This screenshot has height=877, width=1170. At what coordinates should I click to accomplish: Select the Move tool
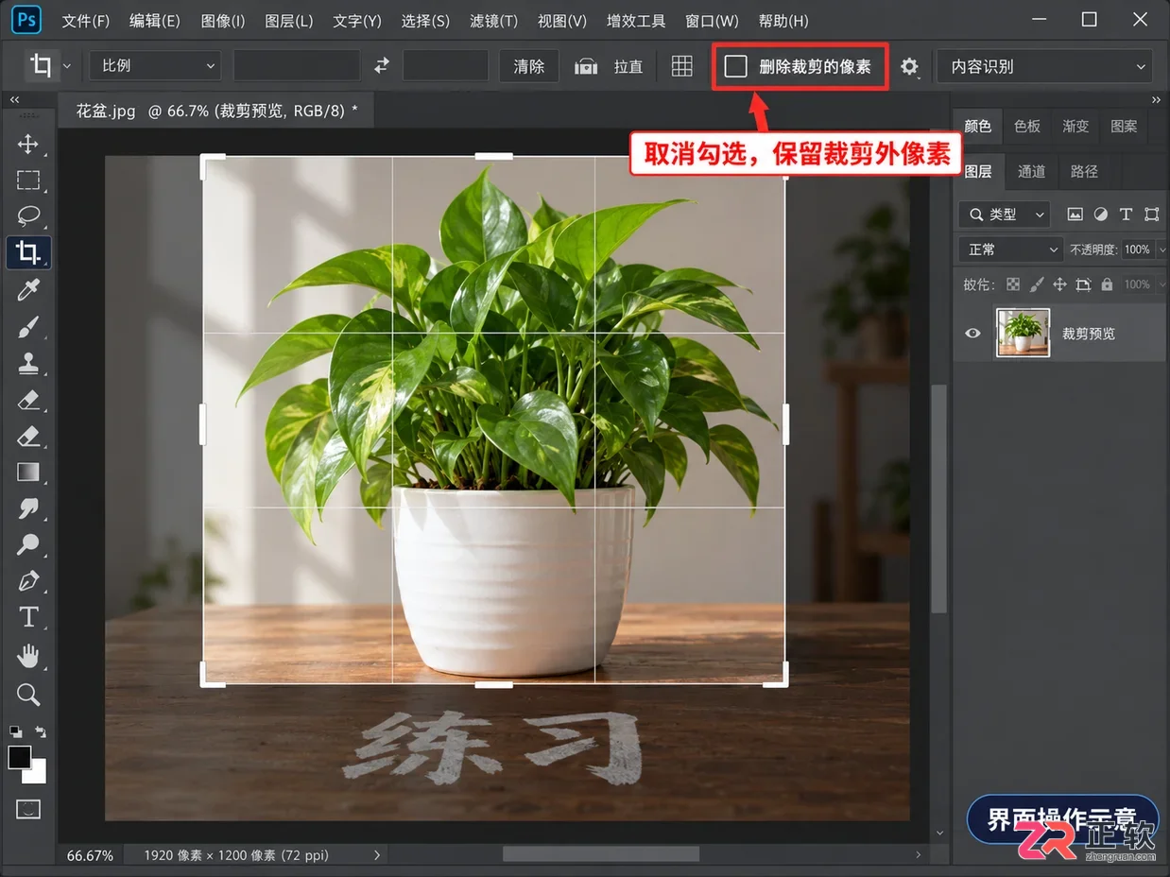(x=27, y=144)
